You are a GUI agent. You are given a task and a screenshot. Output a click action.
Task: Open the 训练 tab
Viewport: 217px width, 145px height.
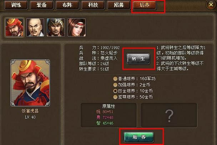(16, 5)
